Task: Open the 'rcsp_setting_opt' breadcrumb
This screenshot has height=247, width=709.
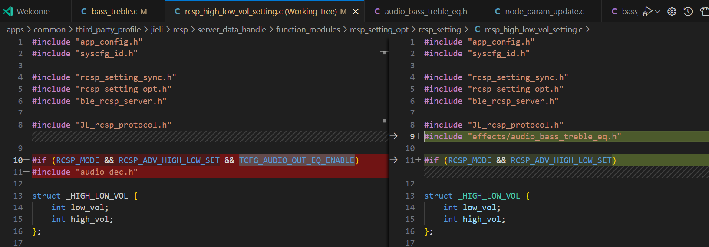Action: (379, 30)
